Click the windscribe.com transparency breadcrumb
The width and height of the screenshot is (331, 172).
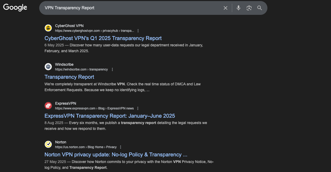81,69
